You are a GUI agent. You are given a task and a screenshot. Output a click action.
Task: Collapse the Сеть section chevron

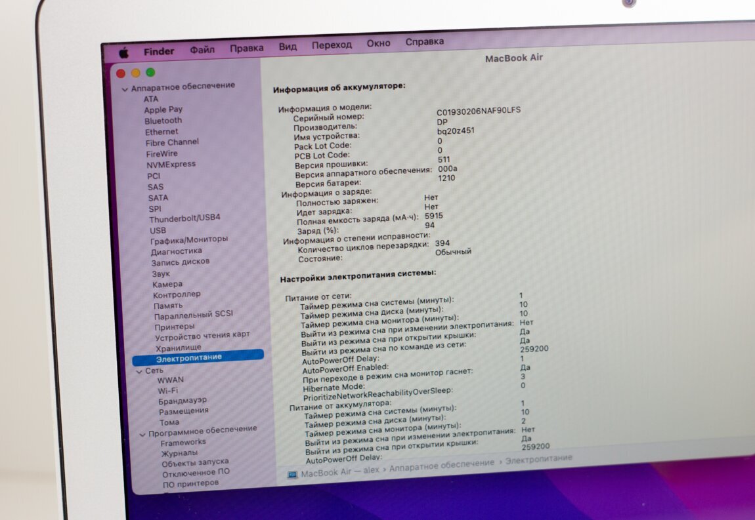pyautogui.click(x=139, y=371)
